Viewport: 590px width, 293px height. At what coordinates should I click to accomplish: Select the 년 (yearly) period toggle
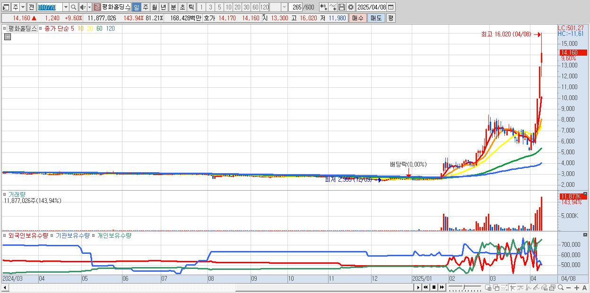point(163,7)
